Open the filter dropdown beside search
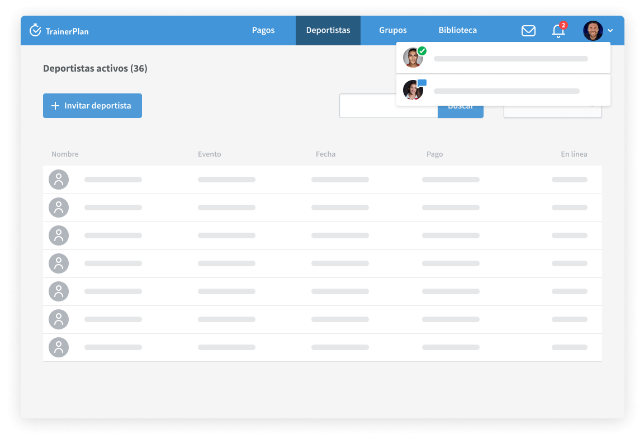644x443 pixels. (552, 112)
